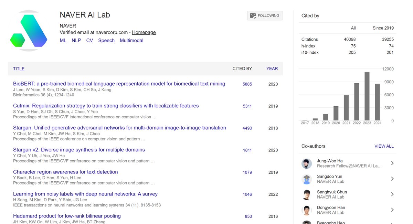Select the ML interest tag

pos(63,40)
